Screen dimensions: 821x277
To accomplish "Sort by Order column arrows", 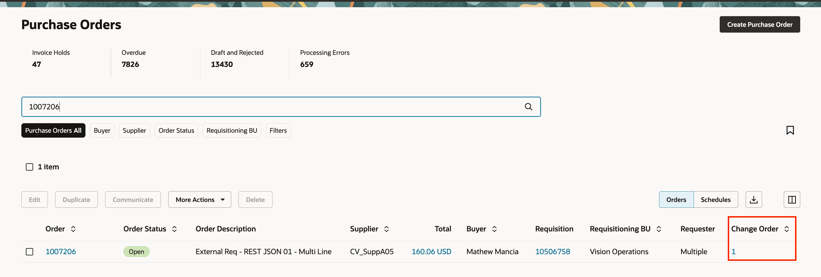I will [73, 229].
